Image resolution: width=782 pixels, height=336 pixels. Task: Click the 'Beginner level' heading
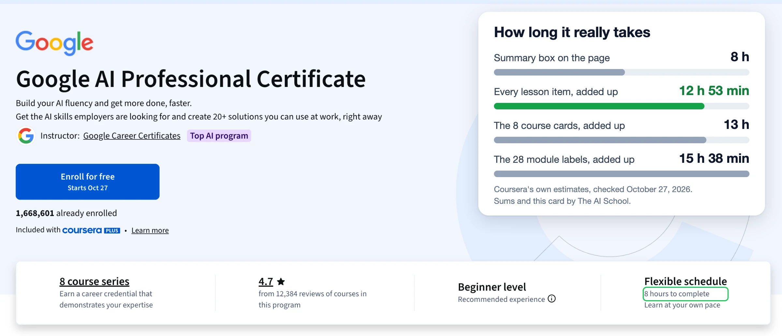[492, 287]
